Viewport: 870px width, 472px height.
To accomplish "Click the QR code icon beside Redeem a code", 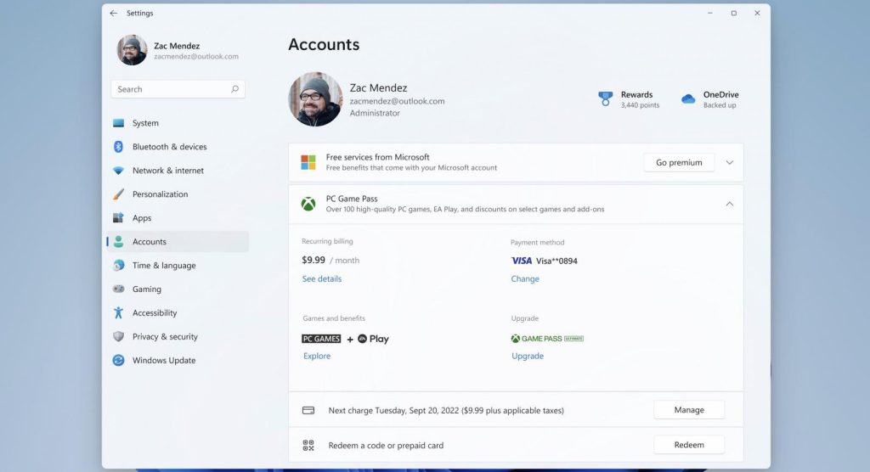I will (x=308, y=445).
